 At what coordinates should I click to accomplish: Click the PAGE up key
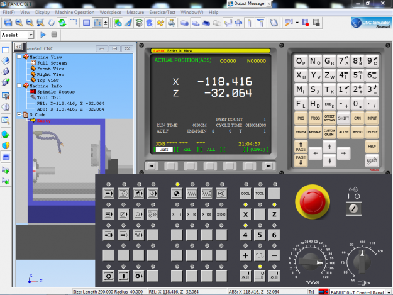point(301,147)
